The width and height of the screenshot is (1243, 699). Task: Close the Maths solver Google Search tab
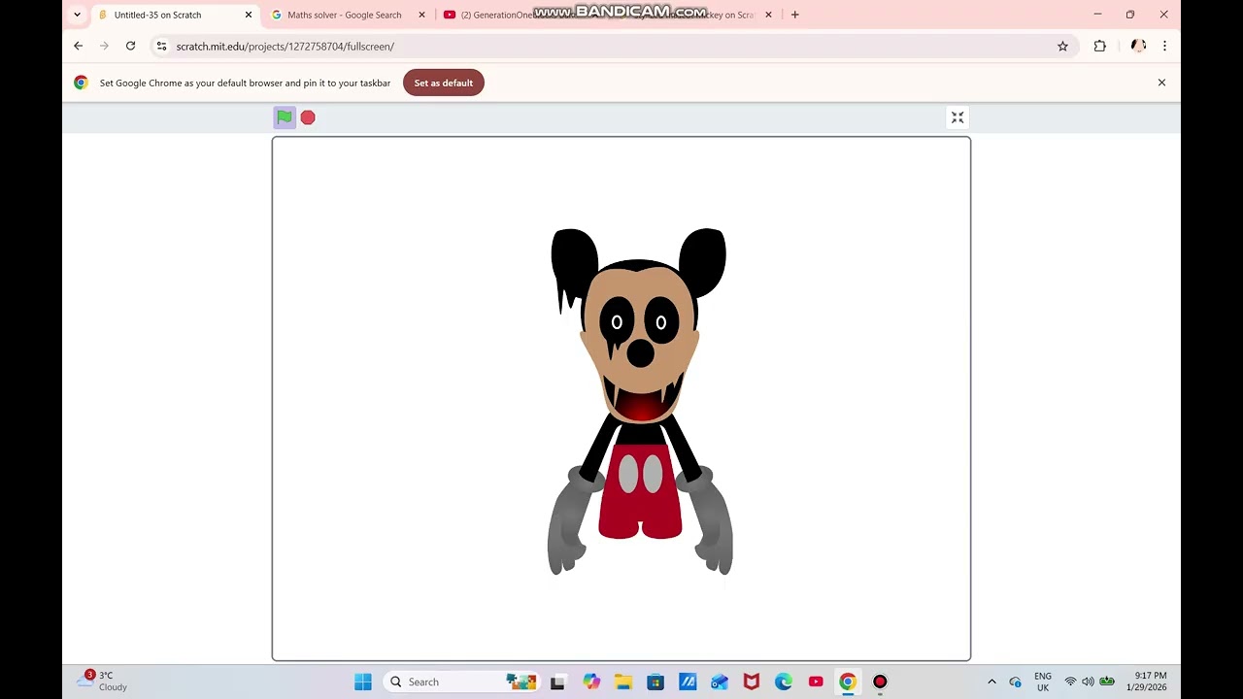(421, 15)
